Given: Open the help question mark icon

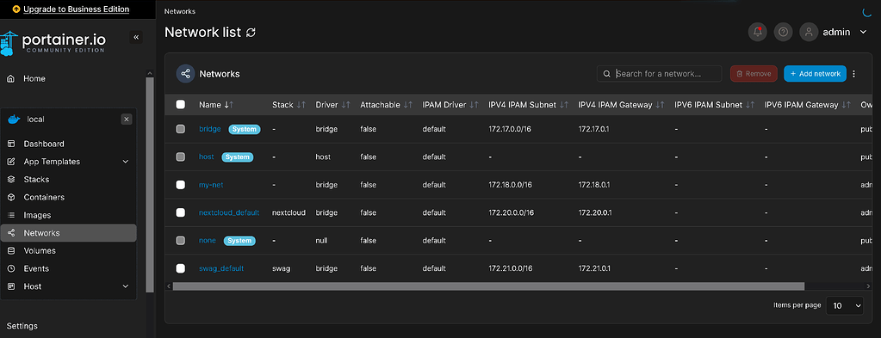Looking at the screenshot, I should (x=783, y=32).
